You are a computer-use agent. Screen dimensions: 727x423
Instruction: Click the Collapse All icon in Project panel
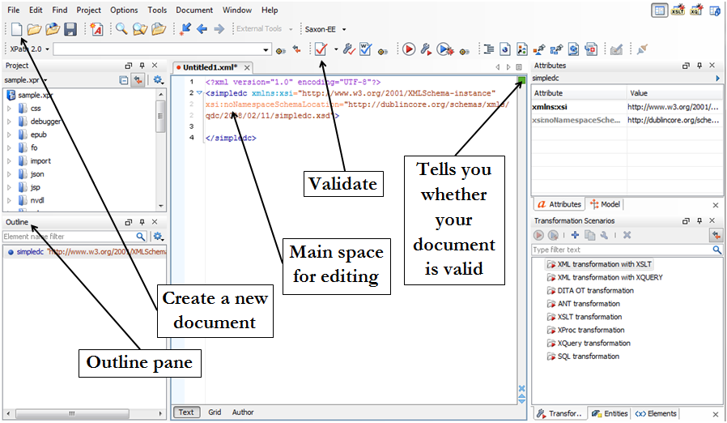[x=123, y=80]
